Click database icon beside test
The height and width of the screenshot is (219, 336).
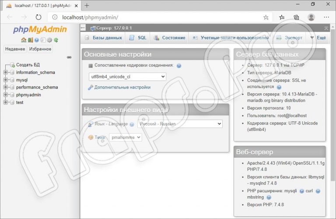[12, 102]
